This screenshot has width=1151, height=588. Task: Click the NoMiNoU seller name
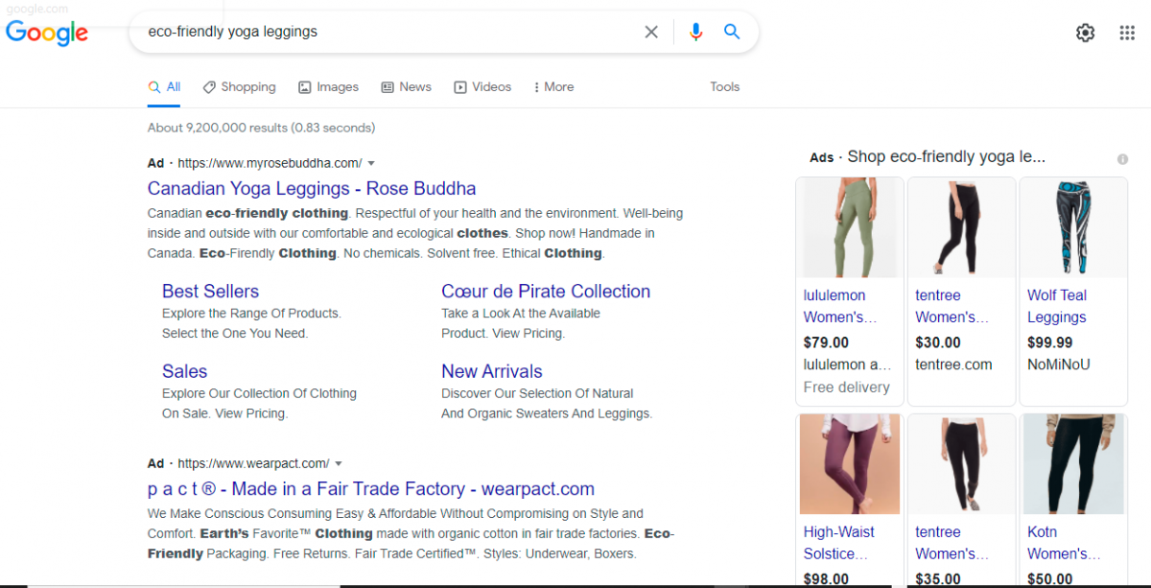pyautogui.click(x=1059, y=365)
